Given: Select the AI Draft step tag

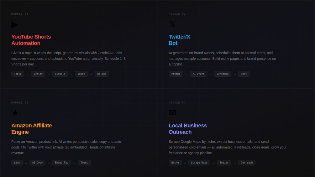Looking at the screenshot, I should (x=198, y=74).
